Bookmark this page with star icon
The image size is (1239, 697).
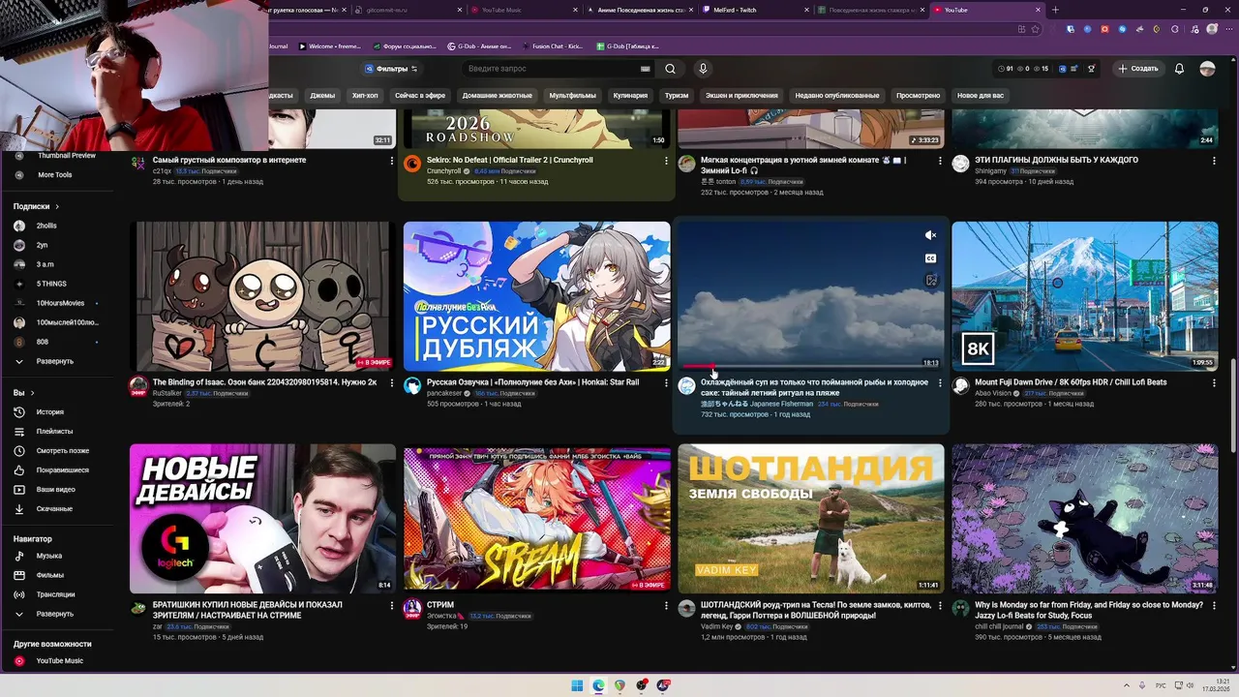pyautogui.click(x=1035, y=29)
